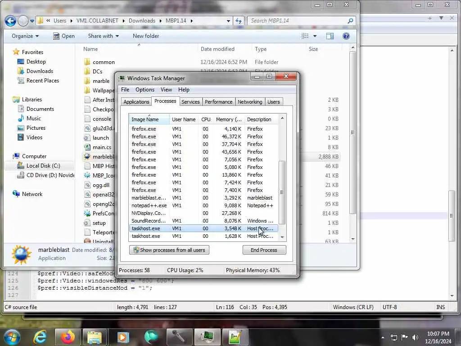The image size is (461, 346).
Task: Switch to the Users tab
Action: pyautogui.click(x=273, y=102)
